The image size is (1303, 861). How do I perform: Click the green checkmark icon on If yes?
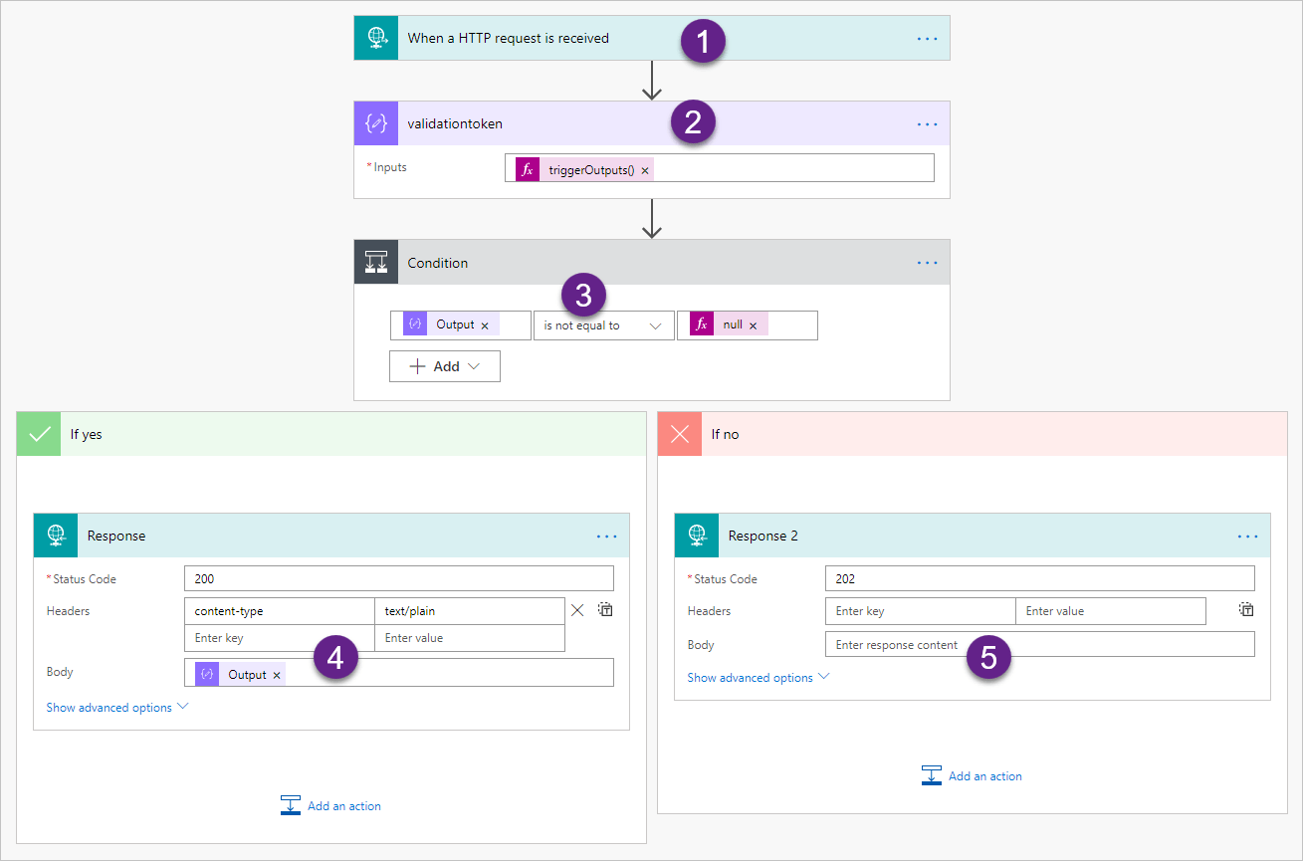click(x=38, y=433)
